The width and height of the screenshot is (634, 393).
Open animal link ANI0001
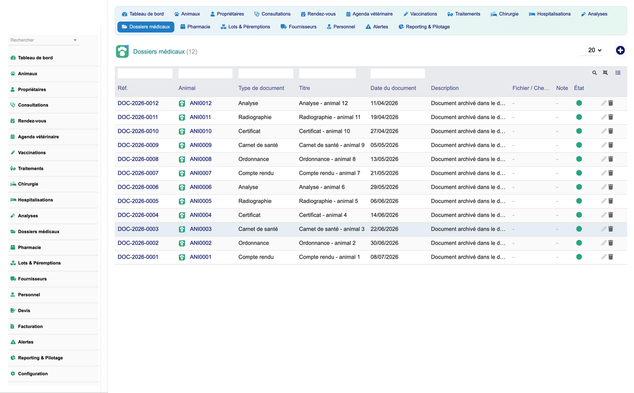(200, 257)
